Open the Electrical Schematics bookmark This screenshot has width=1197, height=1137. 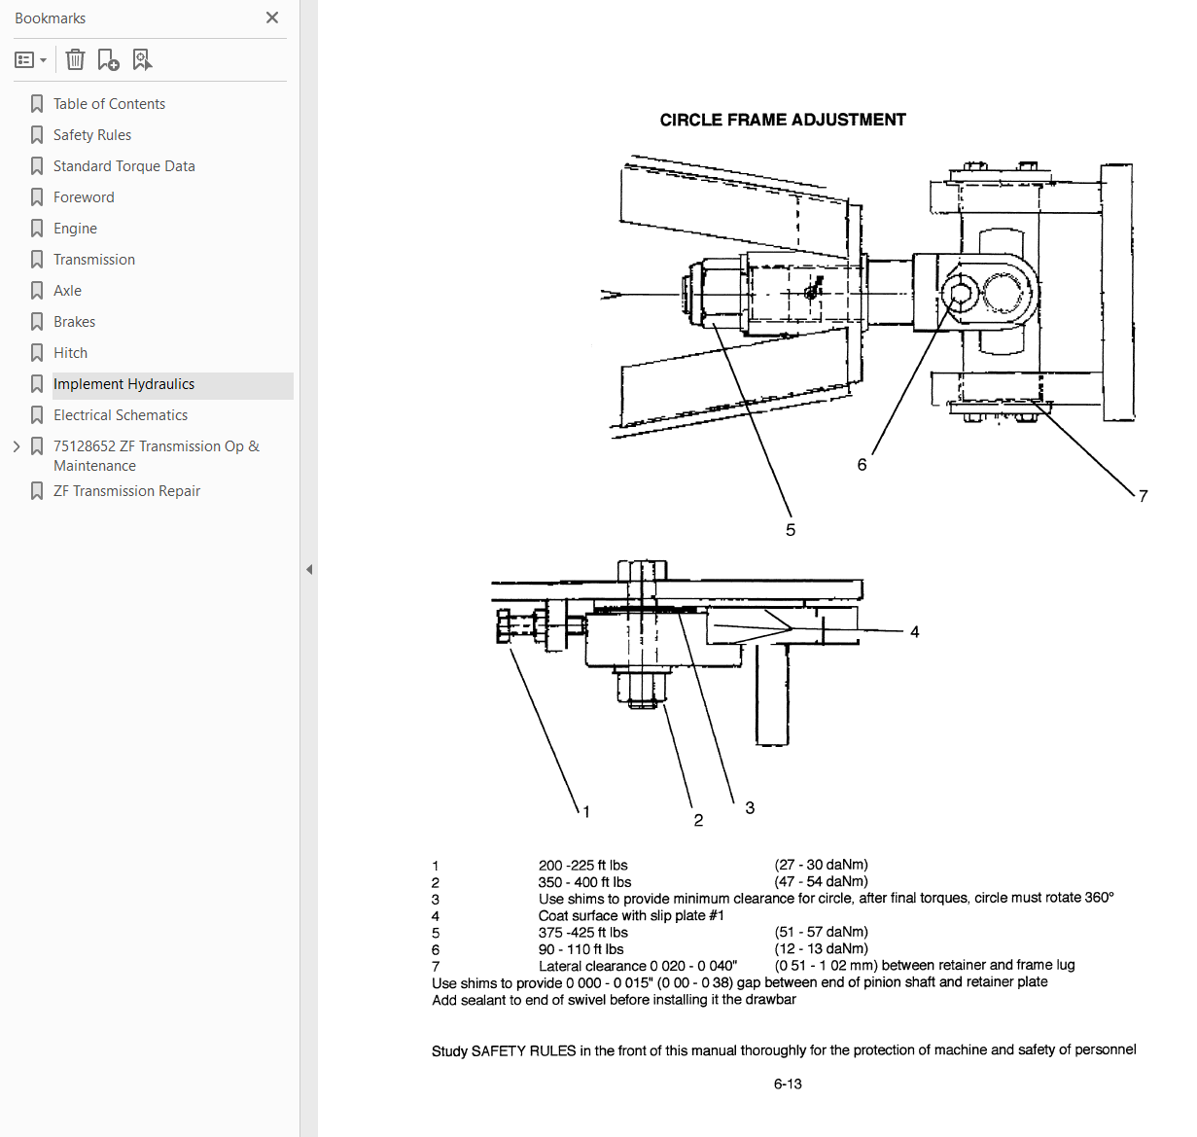pos(121,415)
